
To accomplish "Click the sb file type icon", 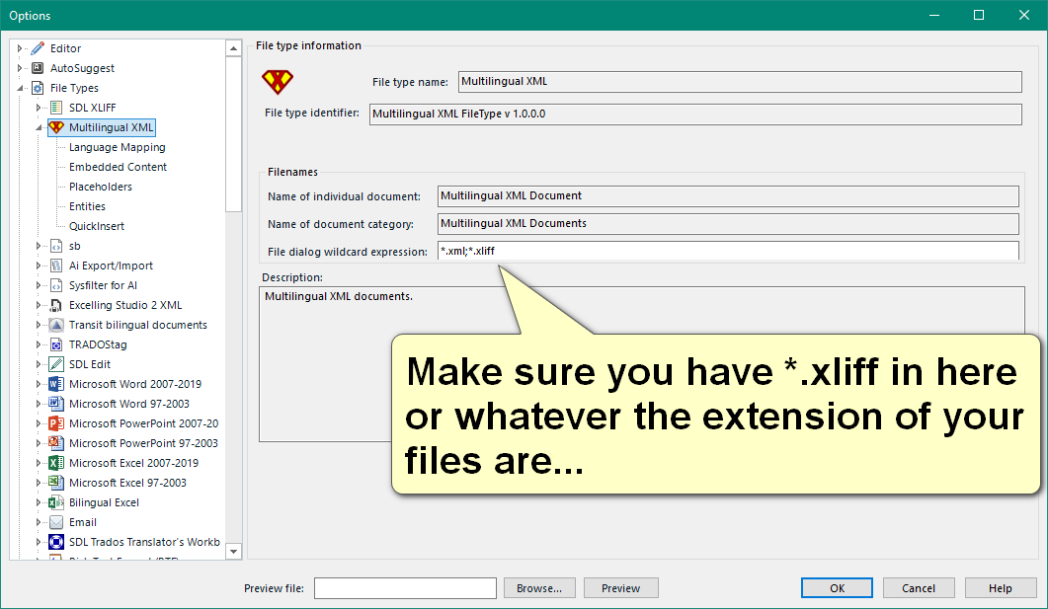I will pos(57,246).
